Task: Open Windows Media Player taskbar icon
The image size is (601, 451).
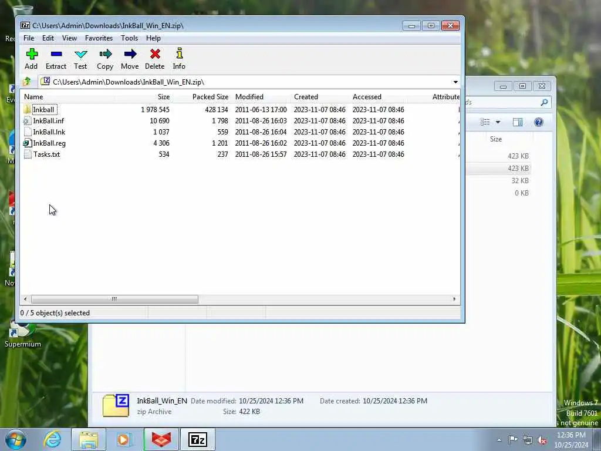Action: 124,439
